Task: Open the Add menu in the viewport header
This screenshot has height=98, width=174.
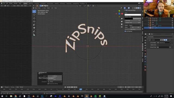Action: click(x=52, y=8)
